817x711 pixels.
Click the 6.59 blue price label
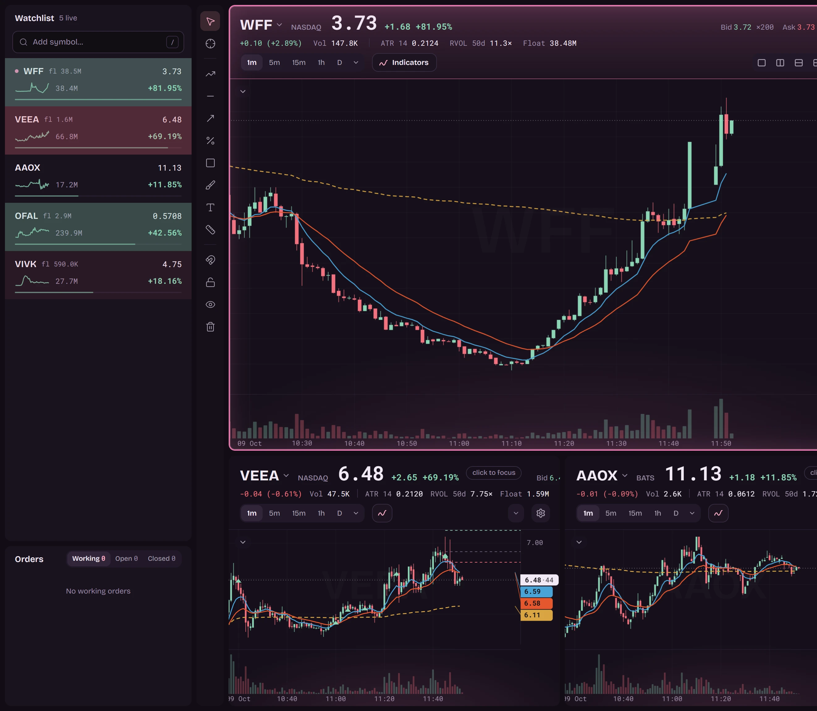click(537, 592)
